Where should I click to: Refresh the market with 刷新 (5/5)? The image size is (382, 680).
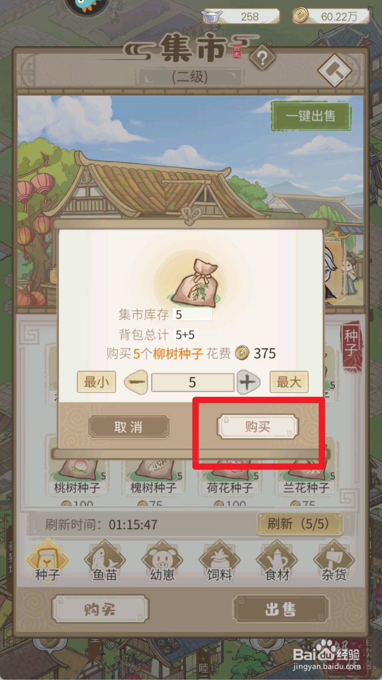click(x=299, y=524)
